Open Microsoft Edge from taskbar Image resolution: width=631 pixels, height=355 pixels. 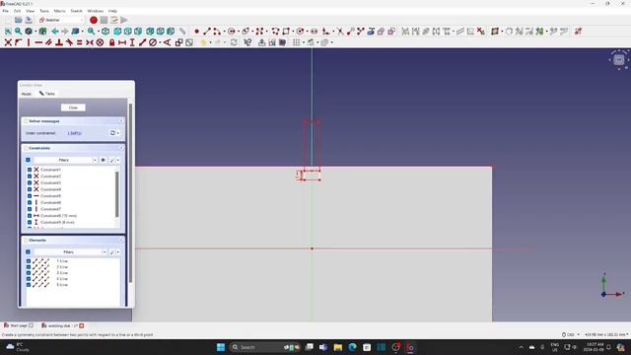353,347
